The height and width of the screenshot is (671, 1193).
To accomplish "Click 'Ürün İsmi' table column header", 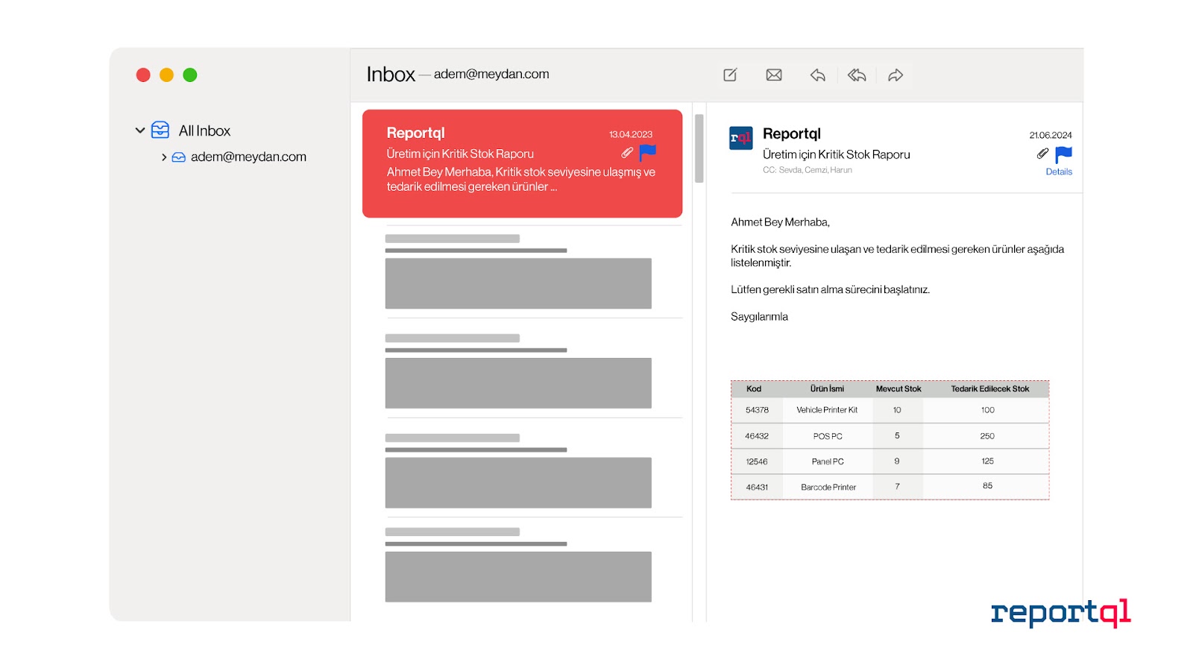I will pos(827,388).
